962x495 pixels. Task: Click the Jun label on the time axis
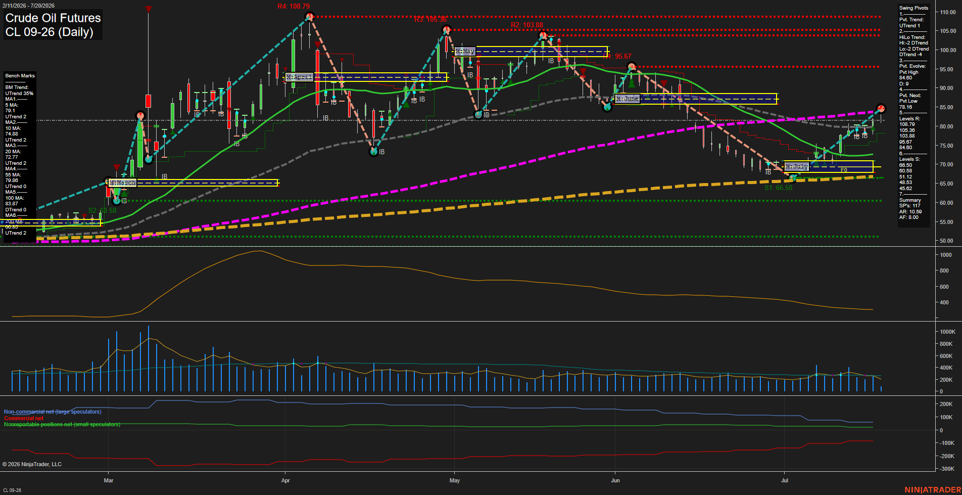pos(615,480)
